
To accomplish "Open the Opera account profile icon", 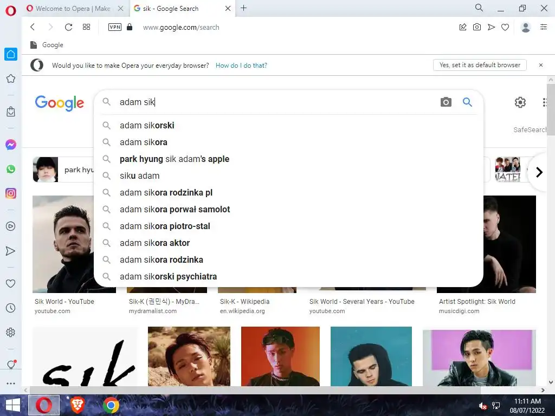I will [526, 27].
